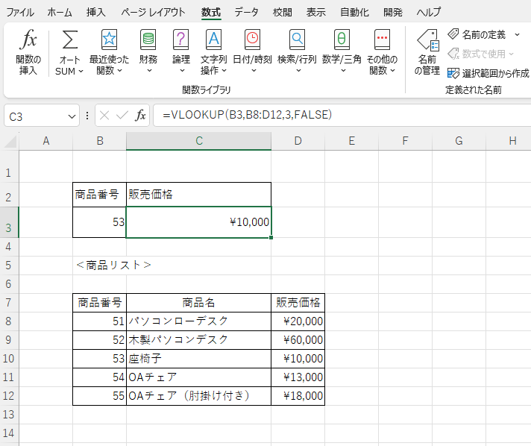The height and width of the screenshot is (446, 531).
Task: Select the 座椅子 cell
Action: 199,358
